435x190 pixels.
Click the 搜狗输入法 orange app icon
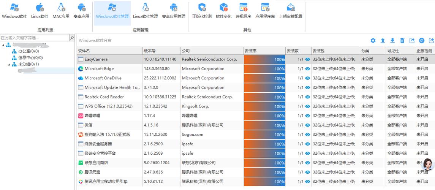pyautogui.click(x=81, y=135)
